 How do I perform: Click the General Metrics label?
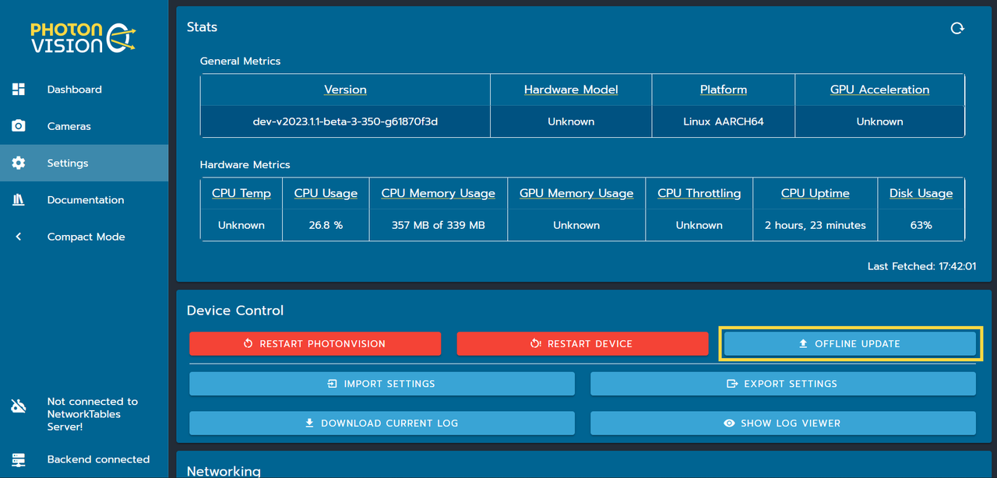(x=241, y=61)
